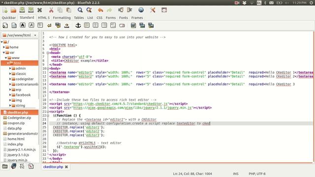Show bookmarks panel at sidebar bottom
Viewport: 315px width, 177px height.
tap(13, 166)
